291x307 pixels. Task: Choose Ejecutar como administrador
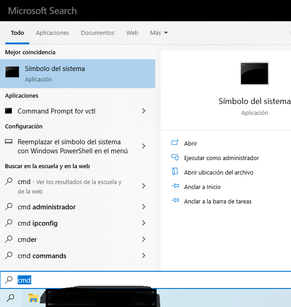[x=221, y=158]
